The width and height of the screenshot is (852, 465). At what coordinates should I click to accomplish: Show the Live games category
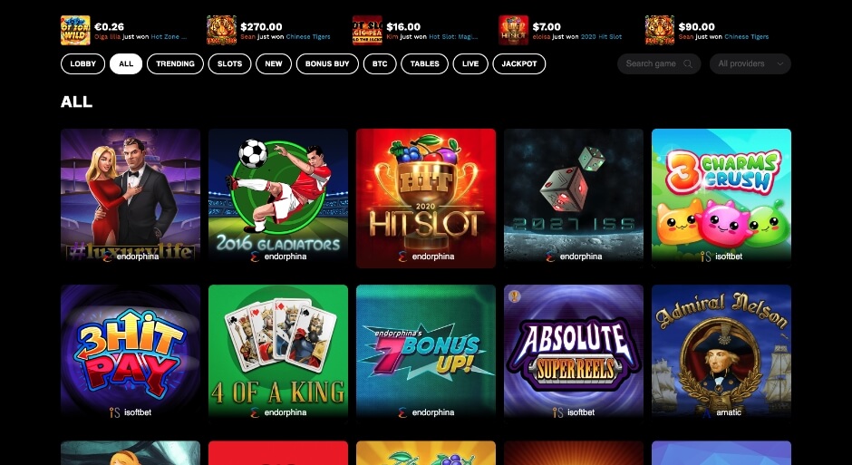470,64
